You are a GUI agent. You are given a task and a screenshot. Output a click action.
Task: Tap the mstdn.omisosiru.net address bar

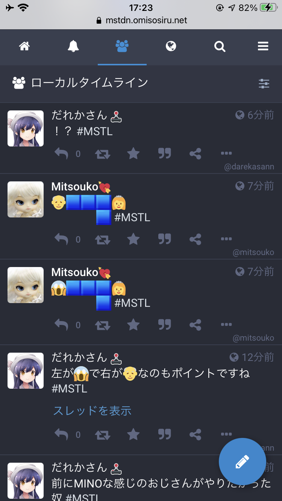tap(141, 20)
